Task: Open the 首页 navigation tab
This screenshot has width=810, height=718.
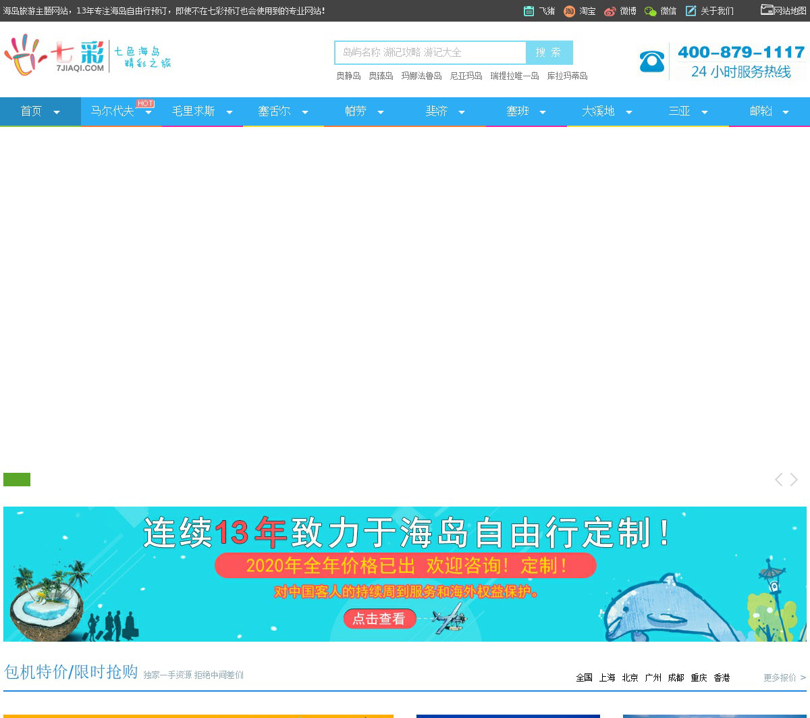Action: pos(40,111)
